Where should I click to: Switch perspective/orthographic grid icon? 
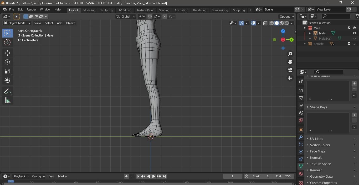click(290, 78)
